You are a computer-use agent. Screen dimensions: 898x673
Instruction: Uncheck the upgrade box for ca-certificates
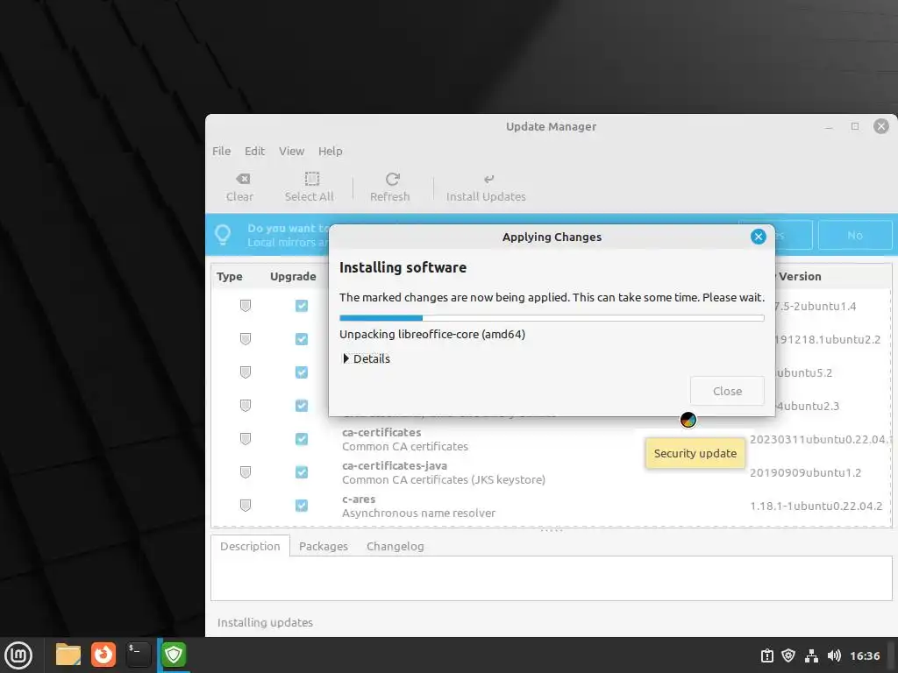(302, 439)
